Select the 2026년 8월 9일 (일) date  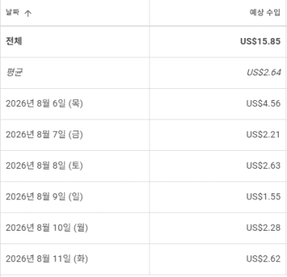pyautogui.click(x=44, y=196)
